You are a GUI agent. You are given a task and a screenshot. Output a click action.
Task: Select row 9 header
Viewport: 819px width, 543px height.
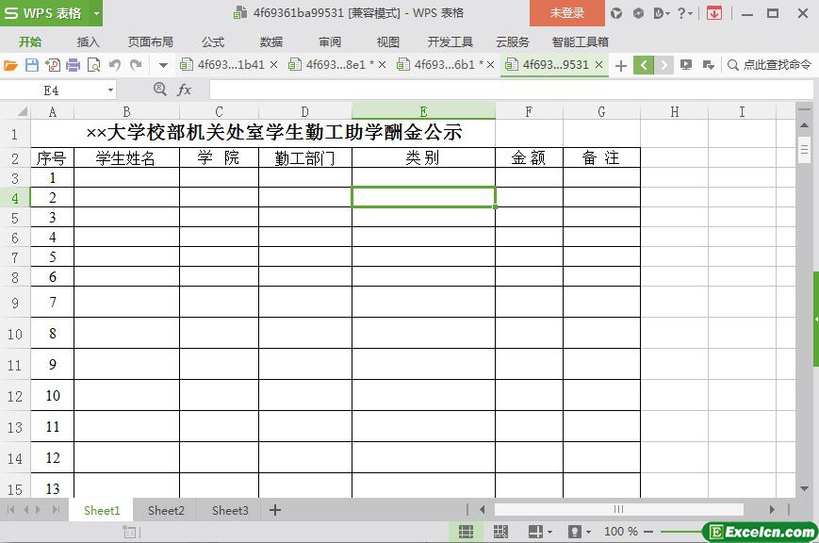(15, 302)
